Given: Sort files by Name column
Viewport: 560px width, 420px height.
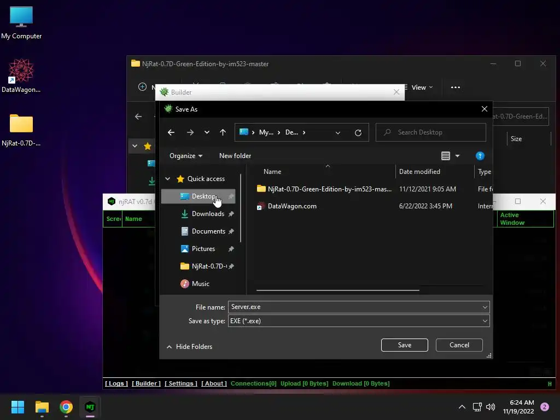Looking at the screenshot, I should pyautogui.click(x=272, y=172).
